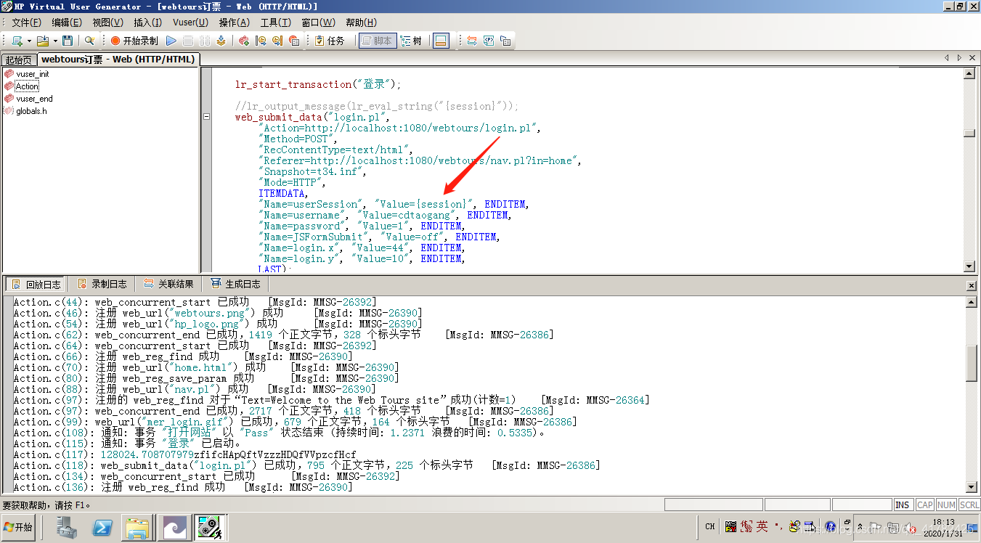Click the Start Recording (开始录制) button
Viewport: 981px width, 543px height.
(134, 41)
